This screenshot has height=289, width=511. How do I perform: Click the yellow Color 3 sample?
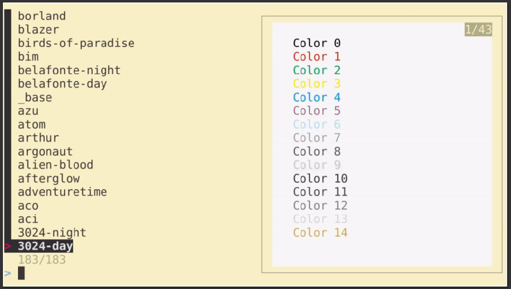tap(316, 84)
